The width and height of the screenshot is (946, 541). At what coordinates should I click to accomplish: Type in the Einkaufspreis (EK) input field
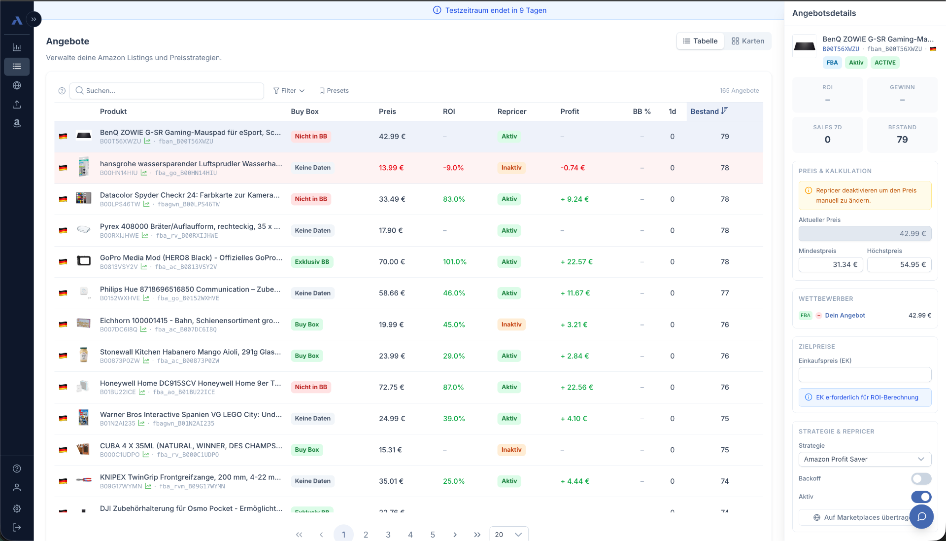tap(865, 375)
